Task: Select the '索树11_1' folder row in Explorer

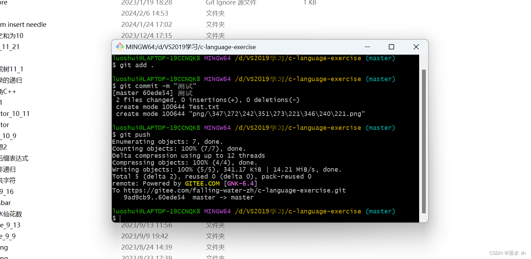Action: pos(11,69)
